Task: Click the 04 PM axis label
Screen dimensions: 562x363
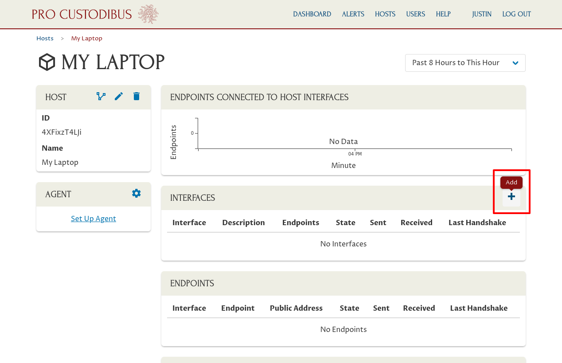Action: point(355,154)
